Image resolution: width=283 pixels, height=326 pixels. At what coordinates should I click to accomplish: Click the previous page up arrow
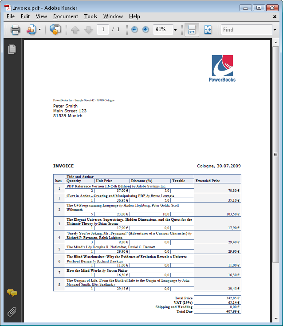[75, 30]
